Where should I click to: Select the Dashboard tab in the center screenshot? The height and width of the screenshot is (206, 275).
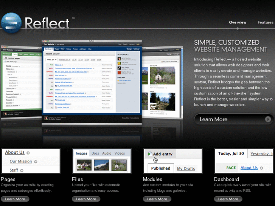[48, 49]
